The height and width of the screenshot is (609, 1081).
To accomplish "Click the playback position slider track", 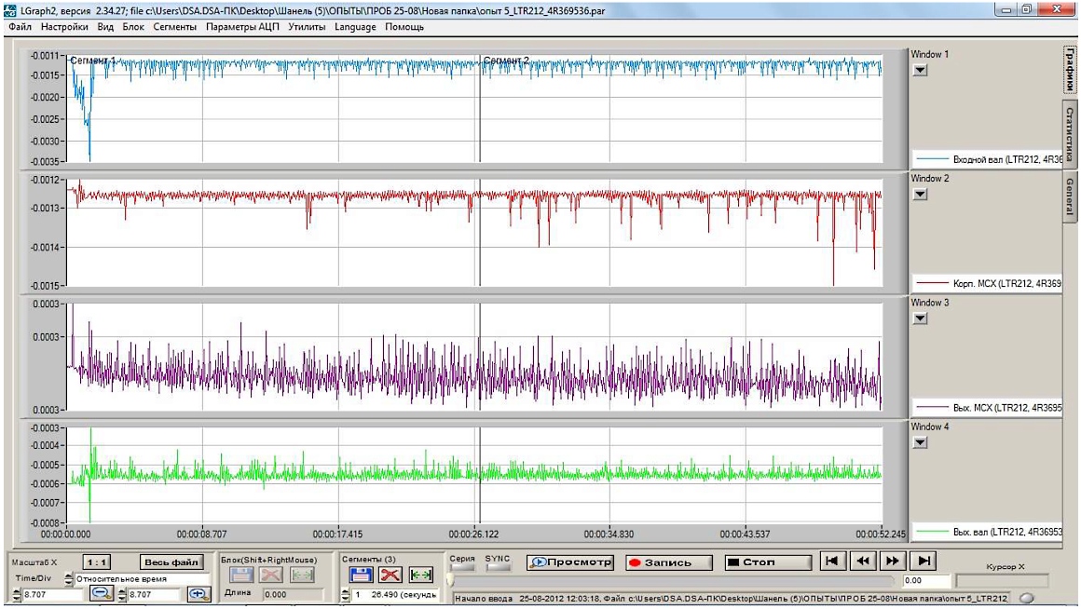I will [x=671, y=580].
